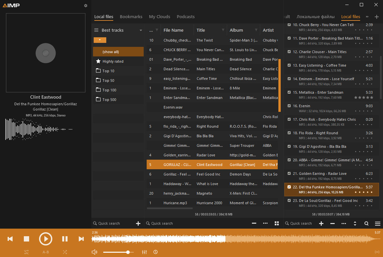Open filter on track number column

pyautogui.click(x=157, y=30)
